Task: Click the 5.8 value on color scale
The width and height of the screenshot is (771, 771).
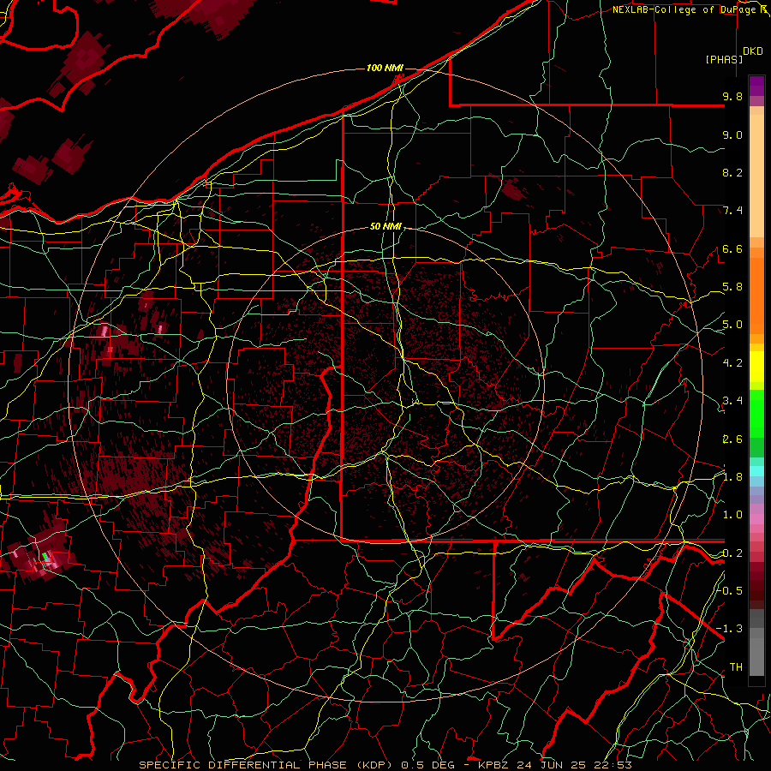Action: (x=732, y=287)
